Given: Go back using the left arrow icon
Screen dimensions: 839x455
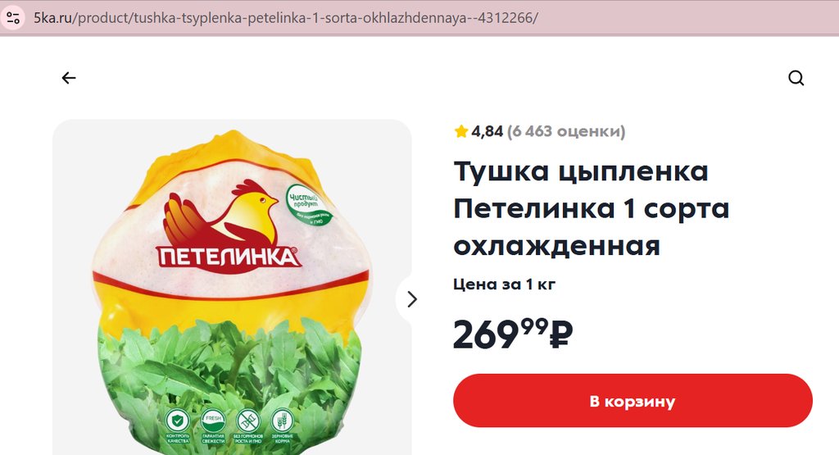Looking at the screenshot, I should tap(69, 78).
